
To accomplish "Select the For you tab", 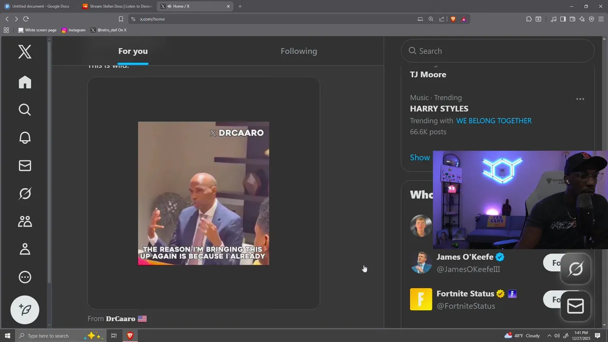I will [x=133, y=51].
